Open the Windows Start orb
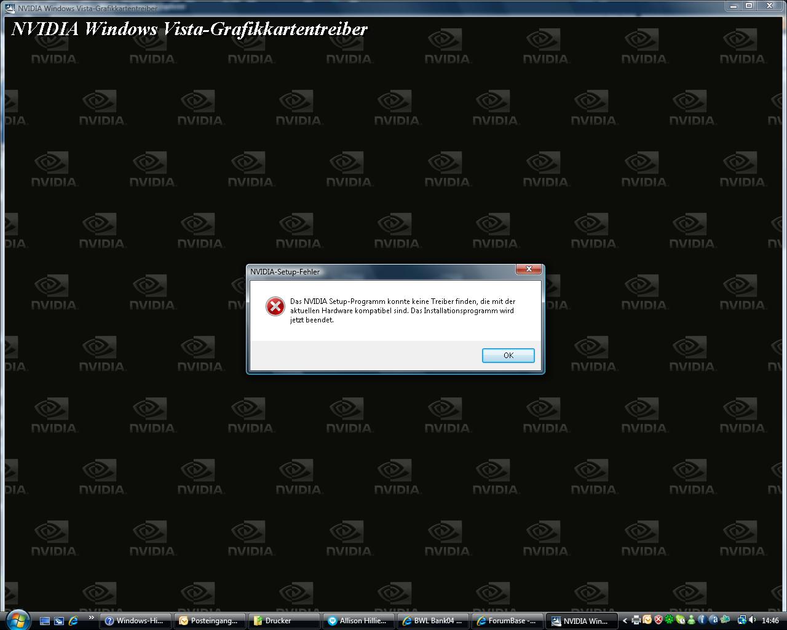 (x=17, y=620)
